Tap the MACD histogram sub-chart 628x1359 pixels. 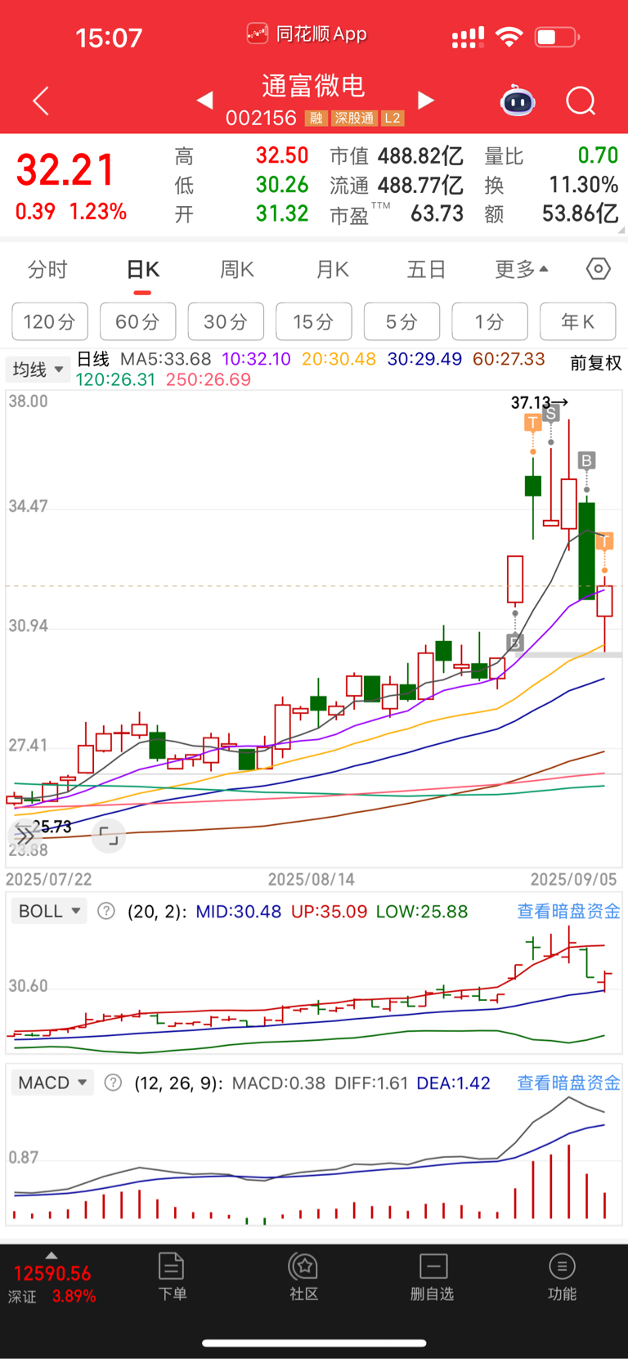tap(314, 1162)
